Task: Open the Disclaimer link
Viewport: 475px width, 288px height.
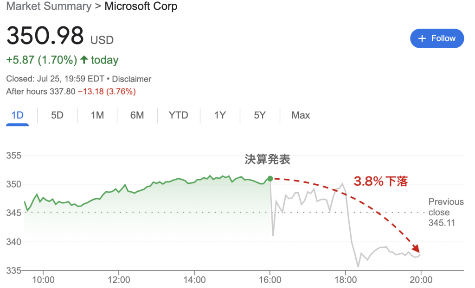Action: [x=131, y=79]
